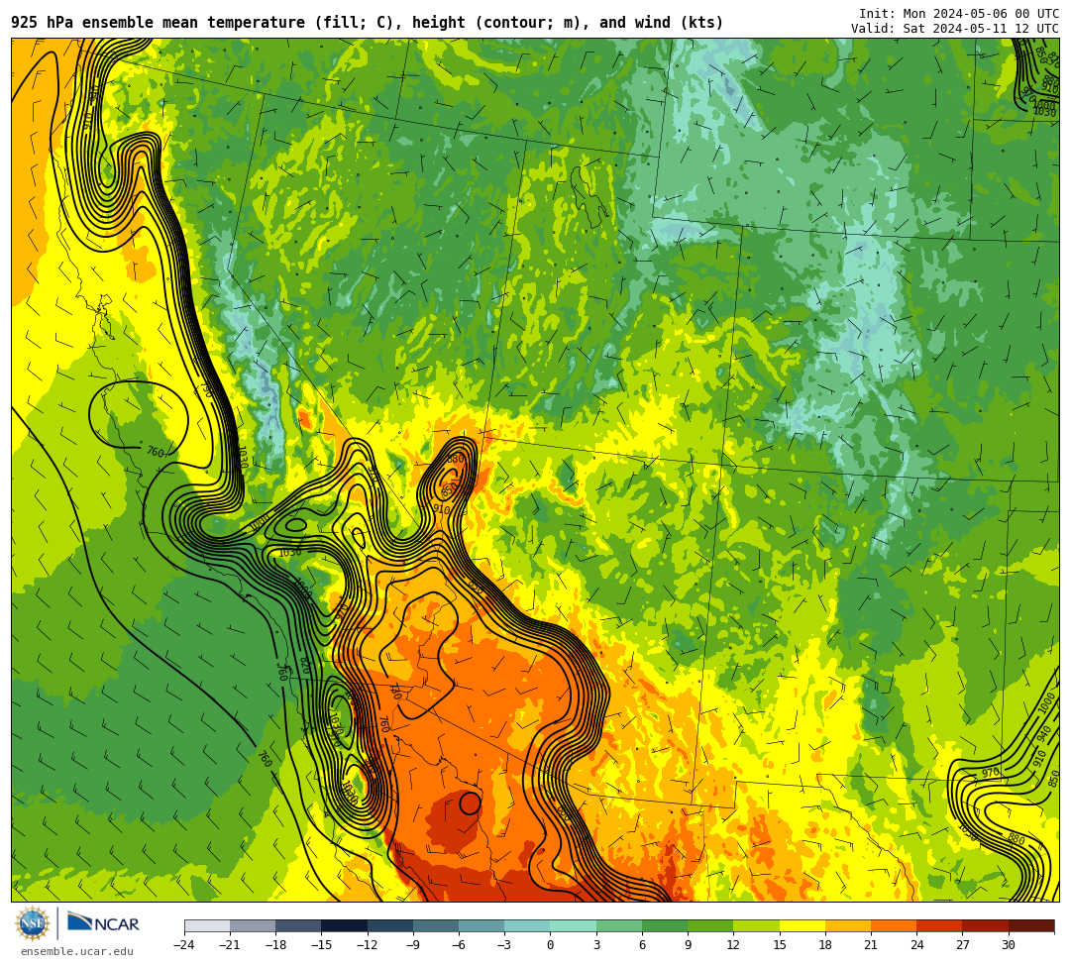The width and height of the screenshot is (1070, 964).
Task: Pick the colorbar swatch between -3 and 0
Action: tap(527, 925)
